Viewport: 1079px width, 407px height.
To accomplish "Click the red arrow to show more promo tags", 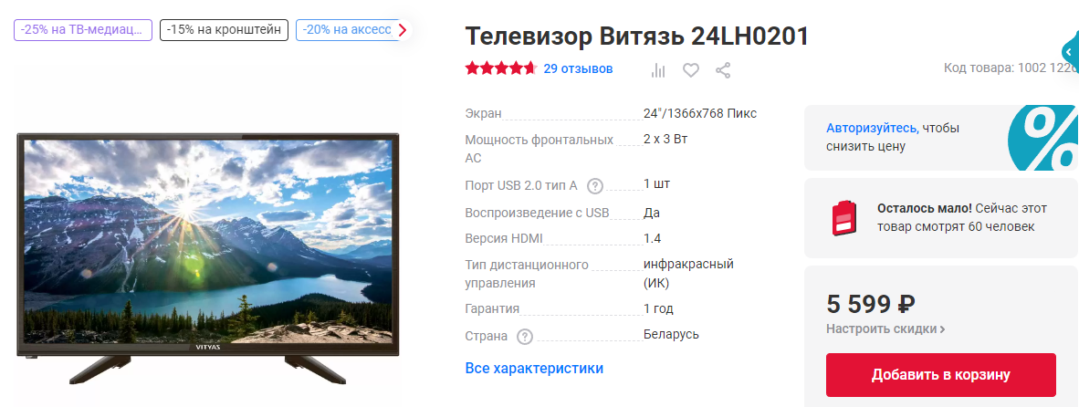I will (x=403, y=30).
